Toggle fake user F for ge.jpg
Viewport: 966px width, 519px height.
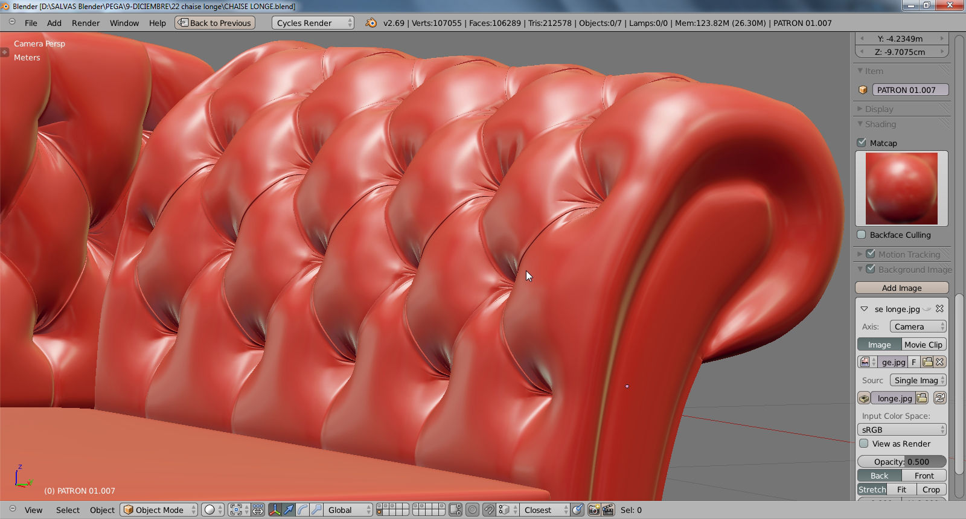click(914, 362)
